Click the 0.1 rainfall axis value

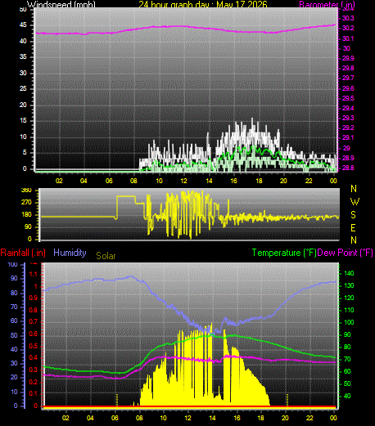point(34,394)
